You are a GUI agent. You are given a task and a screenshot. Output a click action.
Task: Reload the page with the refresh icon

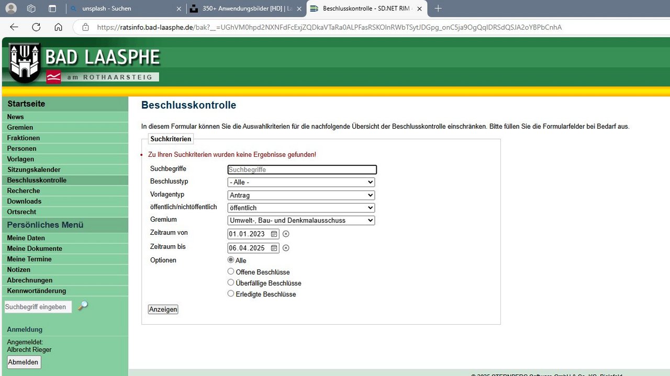click(x=36, y=27)
